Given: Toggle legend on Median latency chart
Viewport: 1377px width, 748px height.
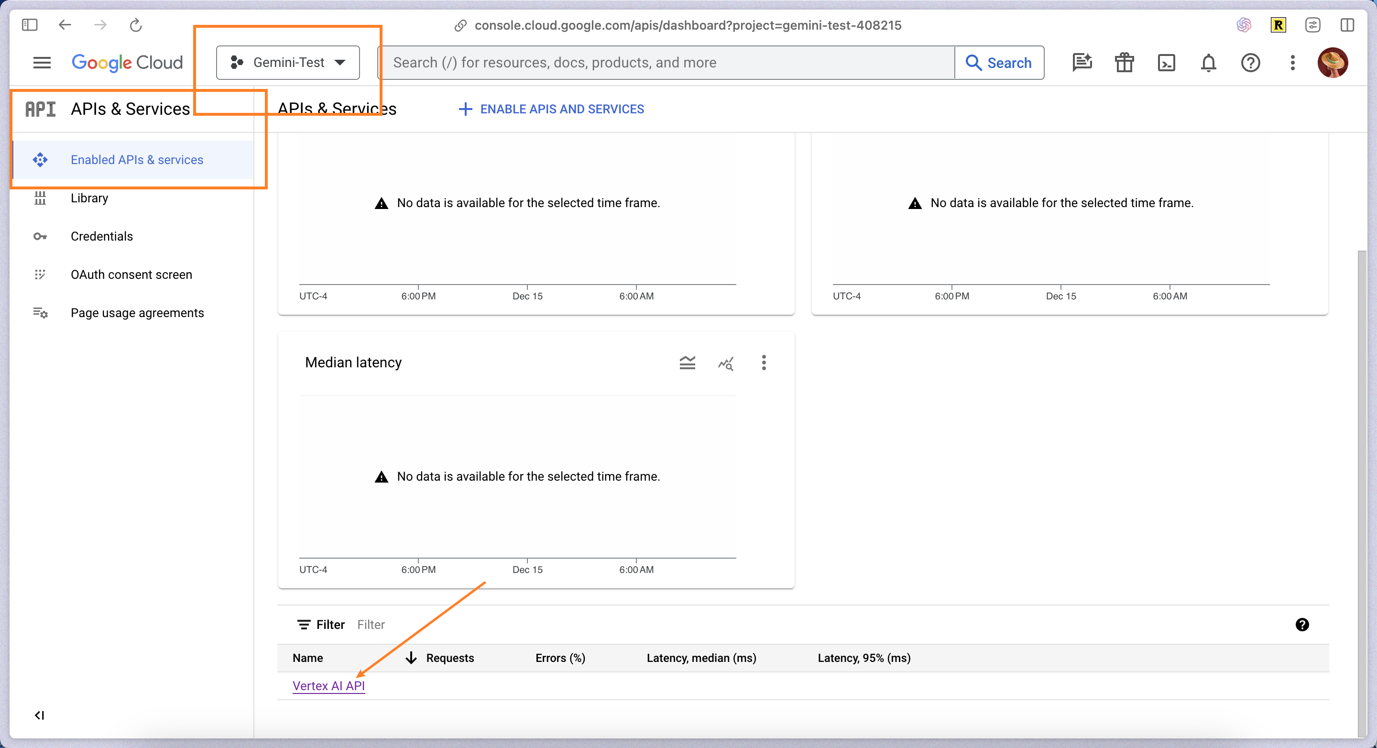Looking at the screenshot, I should click(687, 363).
